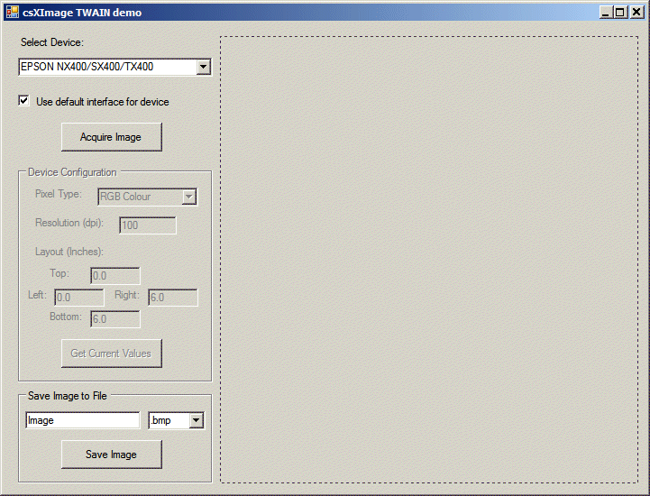Click the Left layout field
The width and height of the screenshot is (650, 496).
[79, 298]
